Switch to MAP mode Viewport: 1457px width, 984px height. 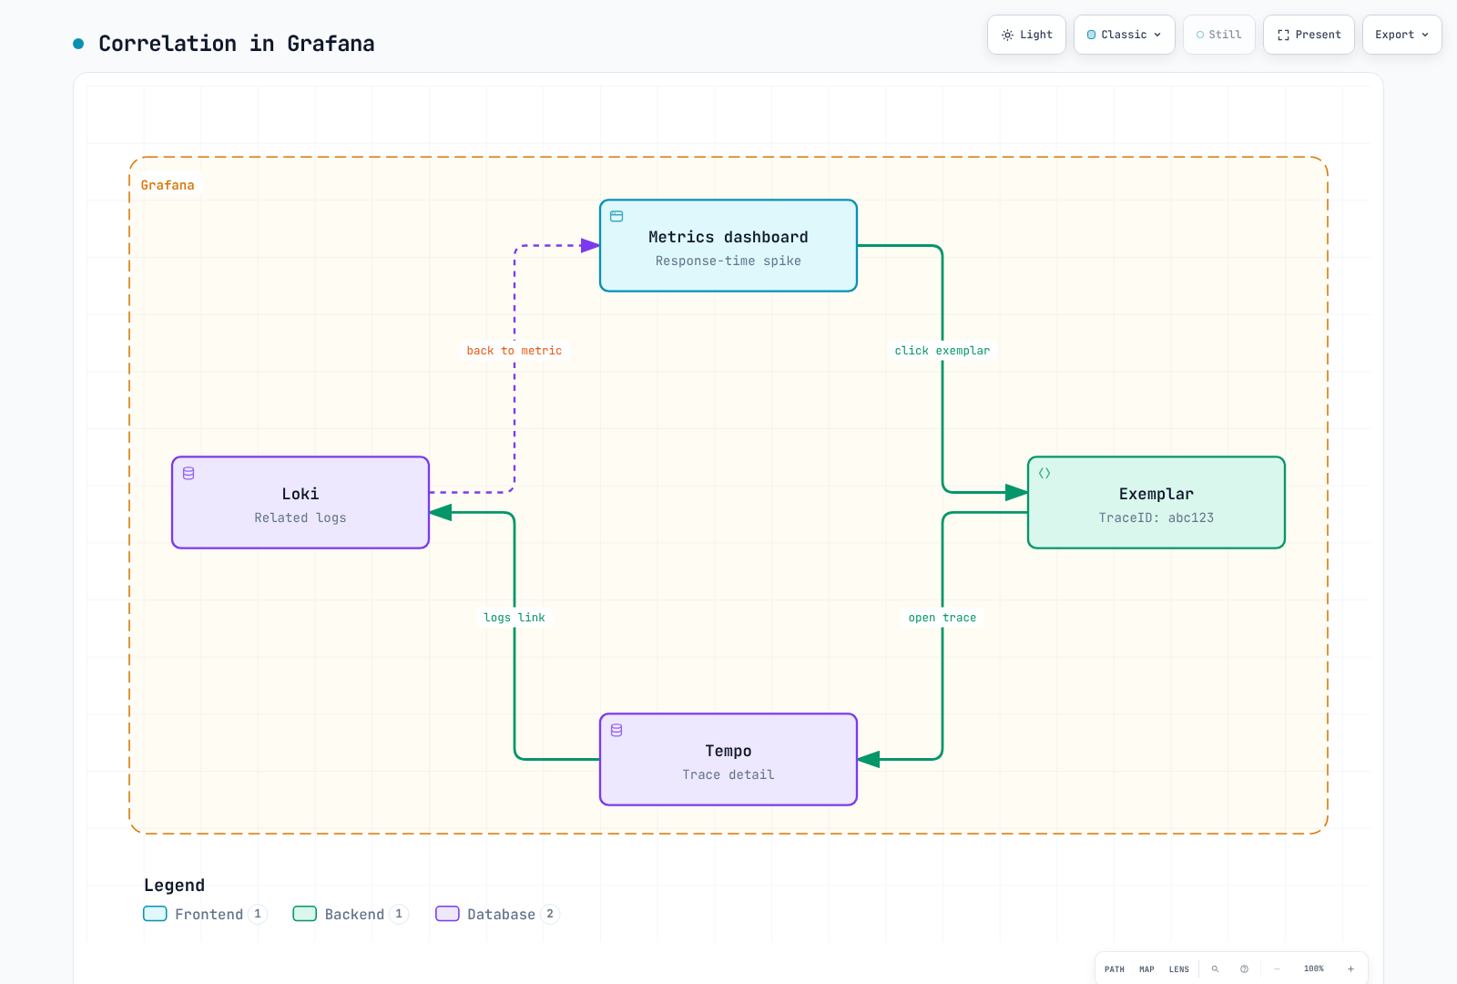click(1146, 969)
